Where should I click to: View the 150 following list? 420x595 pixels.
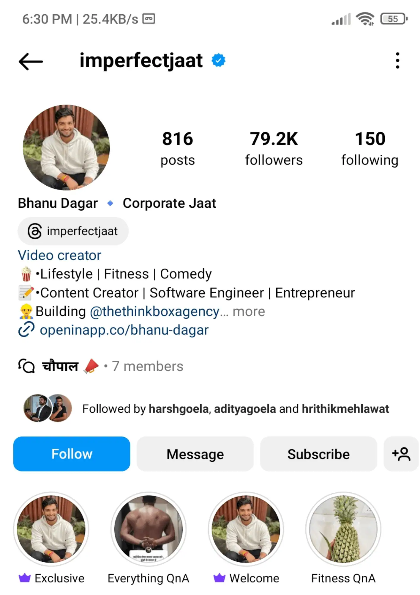pyautogui.click(x=370, y=148)
